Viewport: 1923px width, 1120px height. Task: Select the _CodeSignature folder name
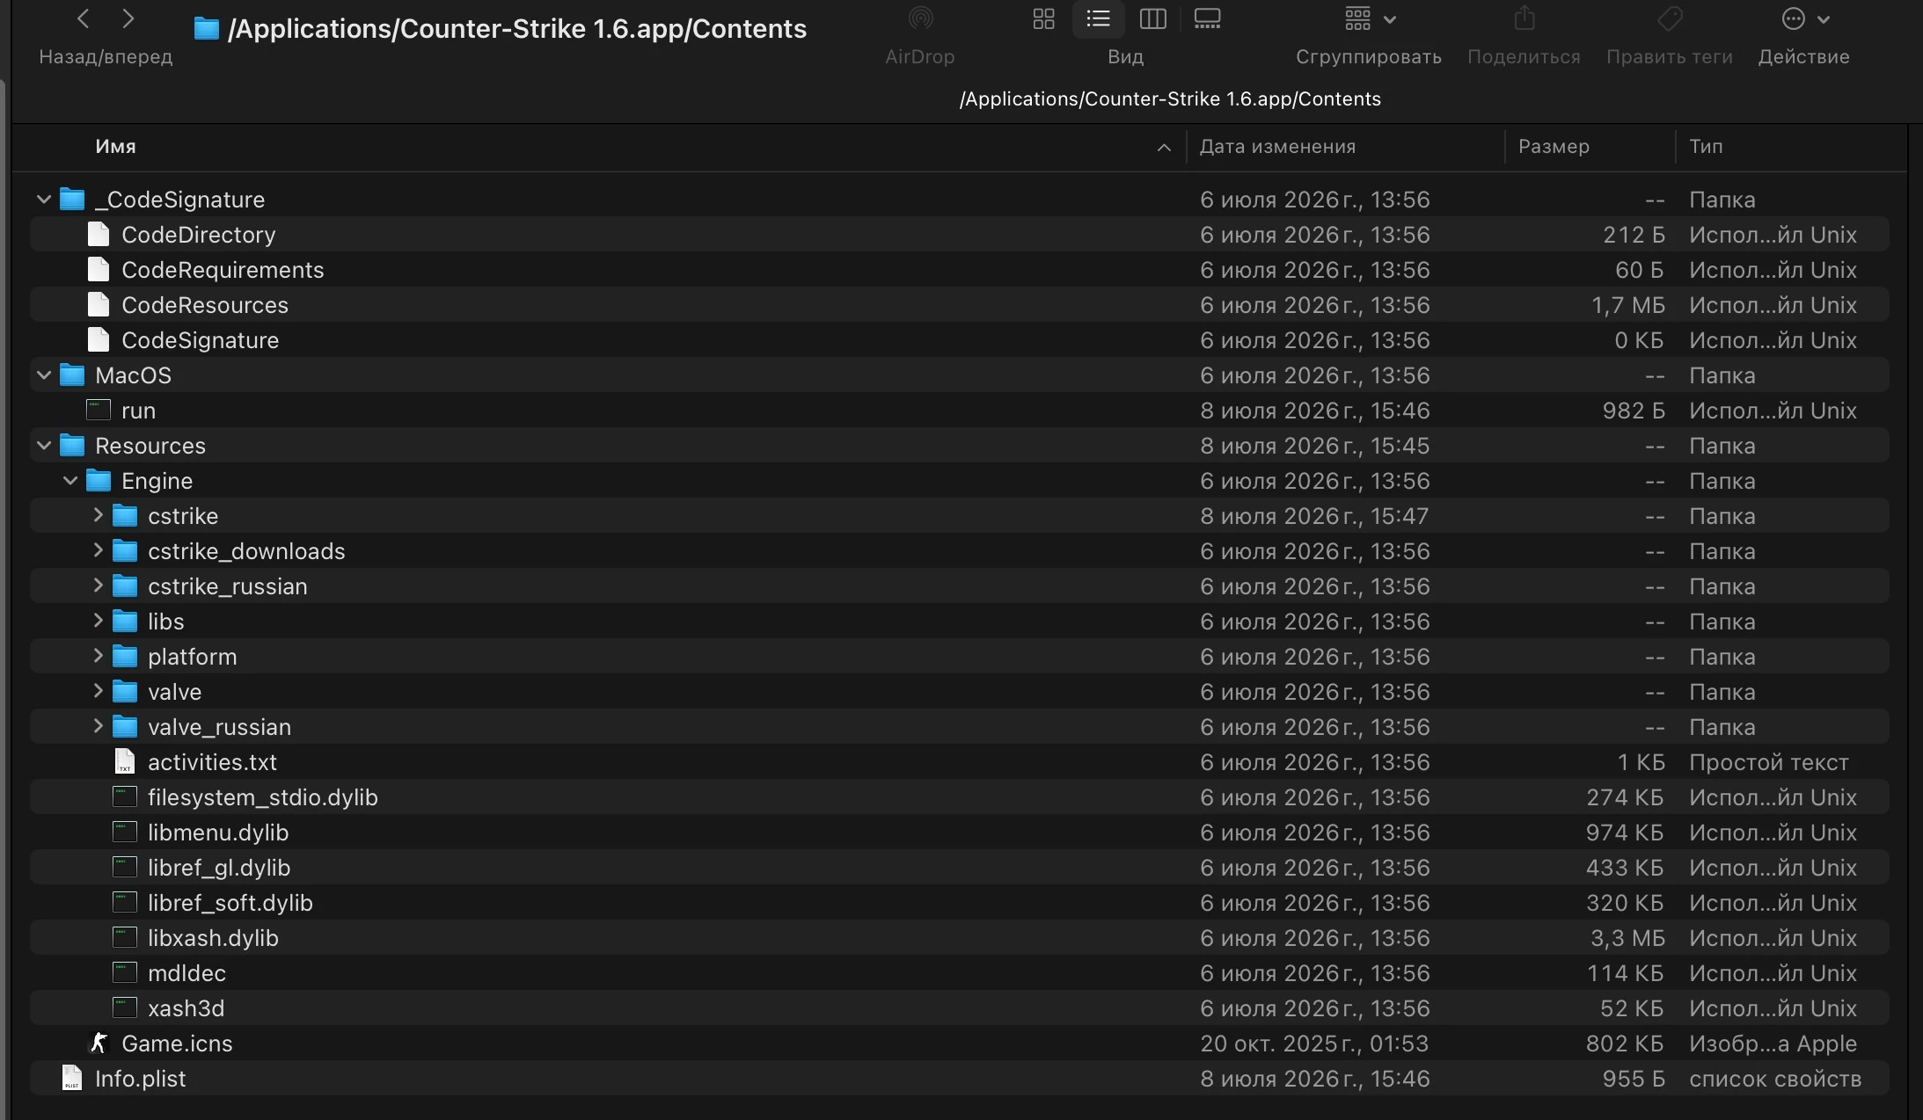(179, 200)
